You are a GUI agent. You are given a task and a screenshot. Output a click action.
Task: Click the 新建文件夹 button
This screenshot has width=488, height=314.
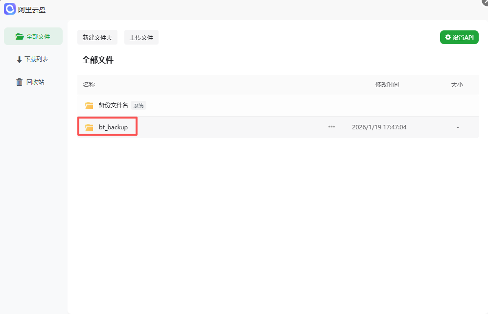97,37
